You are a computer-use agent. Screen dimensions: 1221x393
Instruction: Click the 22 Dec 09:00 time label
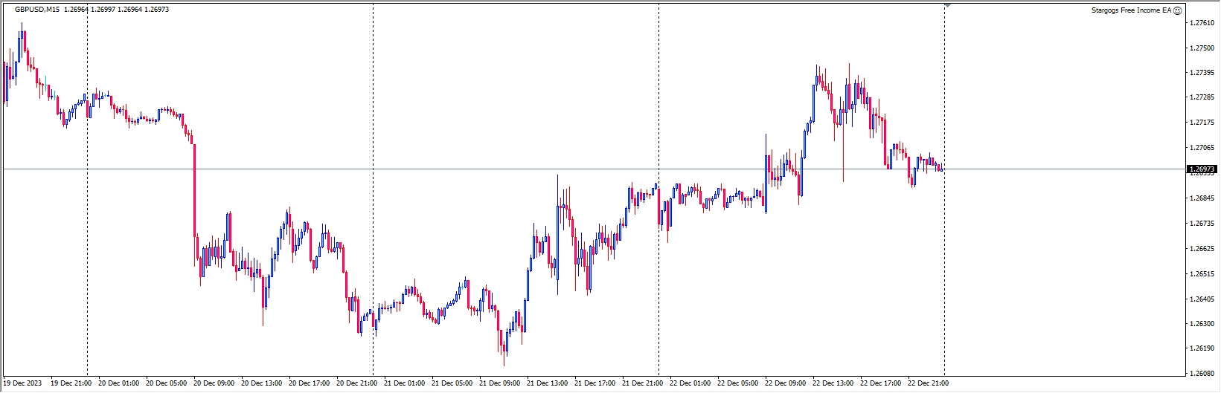(786, 383)
